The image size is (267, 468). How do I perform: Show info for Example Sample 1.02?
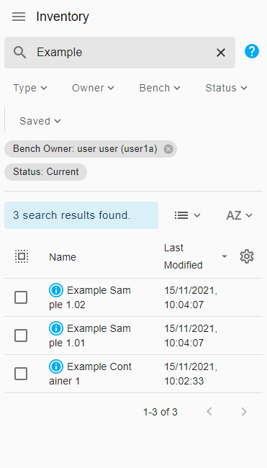tap(56, 290)
